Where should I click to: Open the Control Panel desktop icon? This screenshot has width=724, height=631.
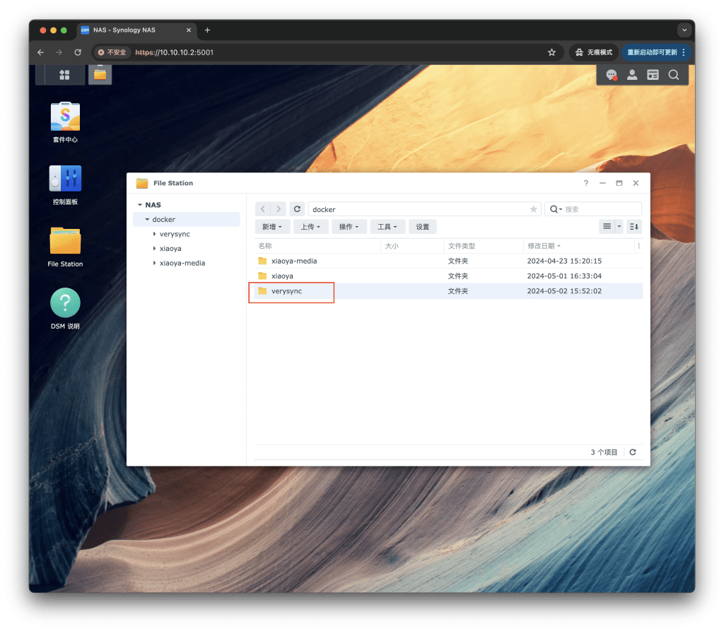[x=65, y=185]
